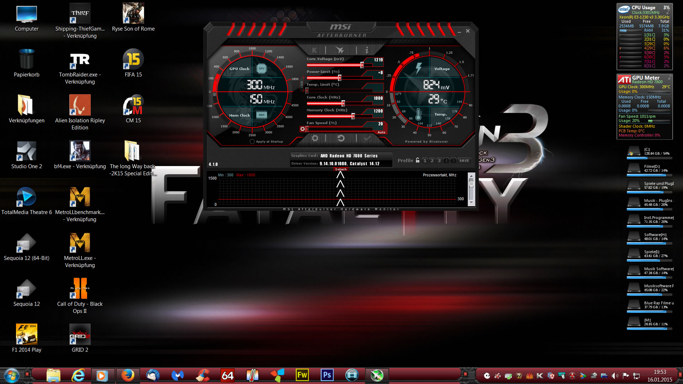Detach the hardware monitor panel
The image size is (683, 384).
click(340, 169)
